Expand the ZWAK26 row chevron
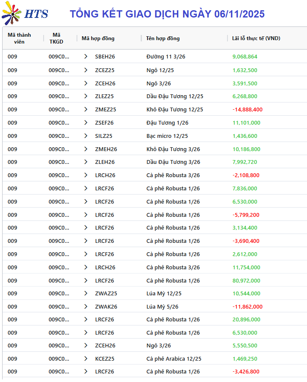The image size is (307, 382). 86,307
